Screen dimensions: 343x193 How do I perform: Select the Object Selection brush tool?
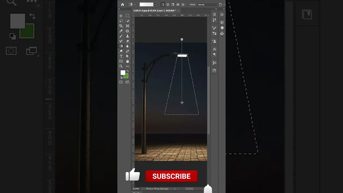(128, 21)
